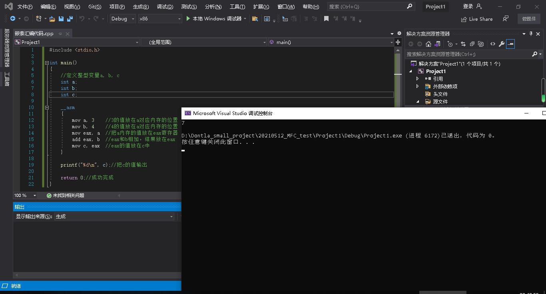Click Sync with Active Document icon
The width and height of the screenshot is (546, 294).
click(x=463, y=44)
